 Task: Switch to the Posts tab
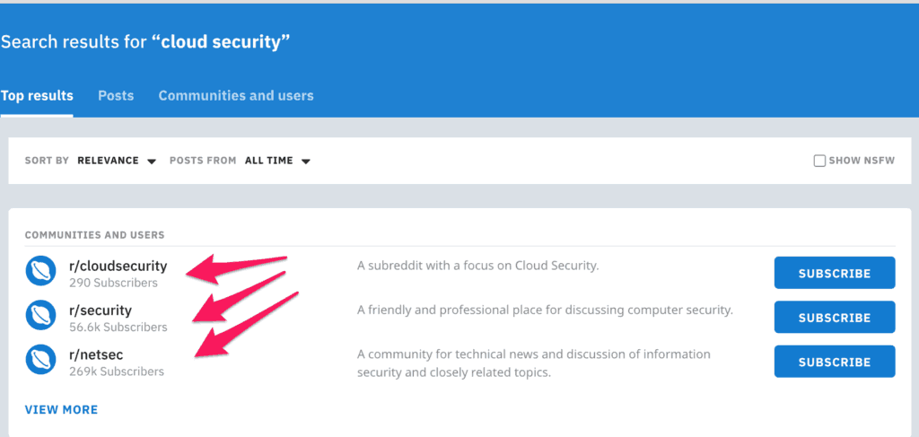pos(116,96)
